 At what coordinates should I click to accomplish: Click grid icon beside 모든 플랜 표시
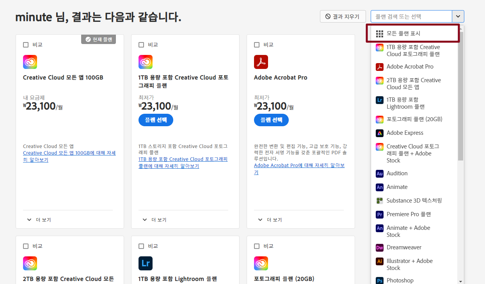[x=380, y=34]
